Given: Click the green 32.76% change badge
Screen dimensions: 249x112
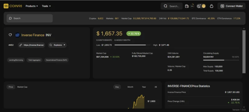Looking at the screenshot, I should coord(134,34).
